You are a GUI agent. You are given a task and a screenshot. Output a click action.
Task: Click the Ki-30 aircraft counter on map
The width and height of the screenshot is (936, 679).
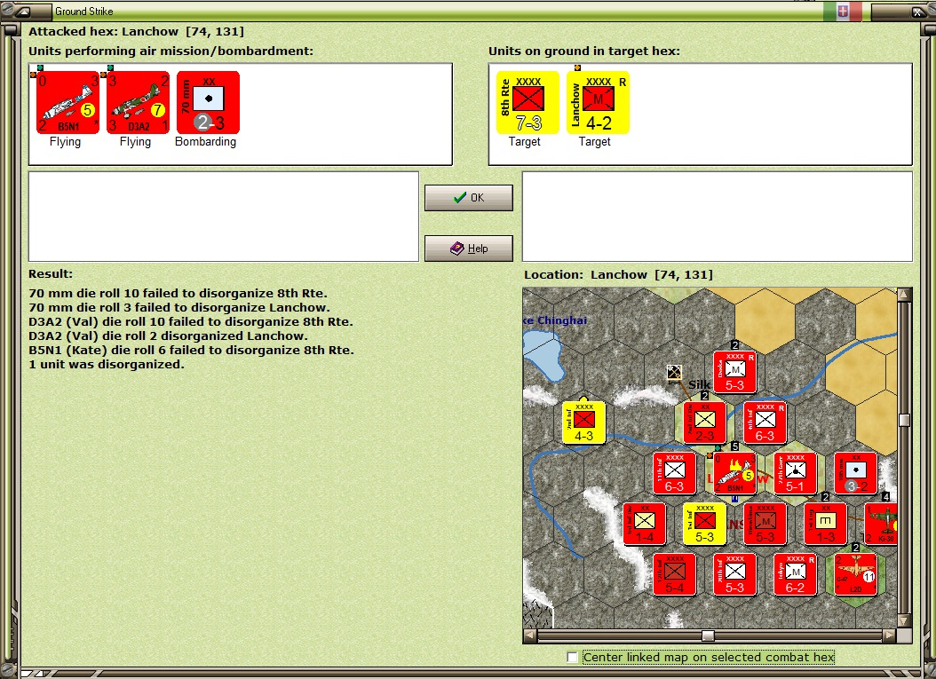pyautogui.click(x=880, y=524)
